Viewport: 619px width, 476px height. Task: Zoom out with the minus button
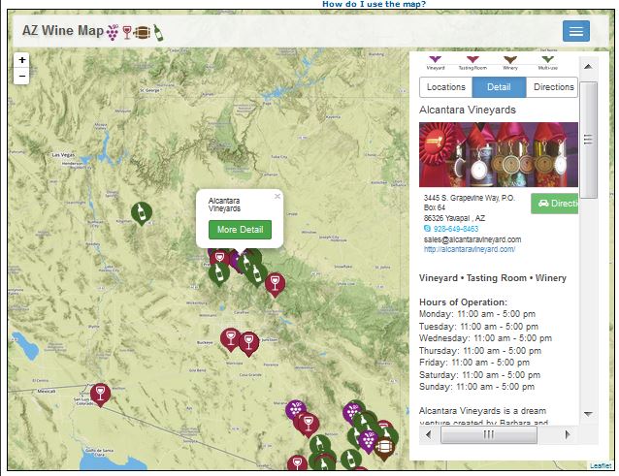coord(21,76)
